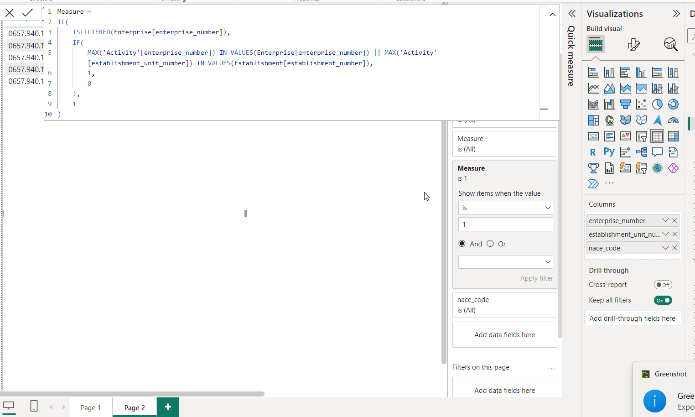
Task: Select the Matrix visual icon
Action: click(x=673, y=136)
